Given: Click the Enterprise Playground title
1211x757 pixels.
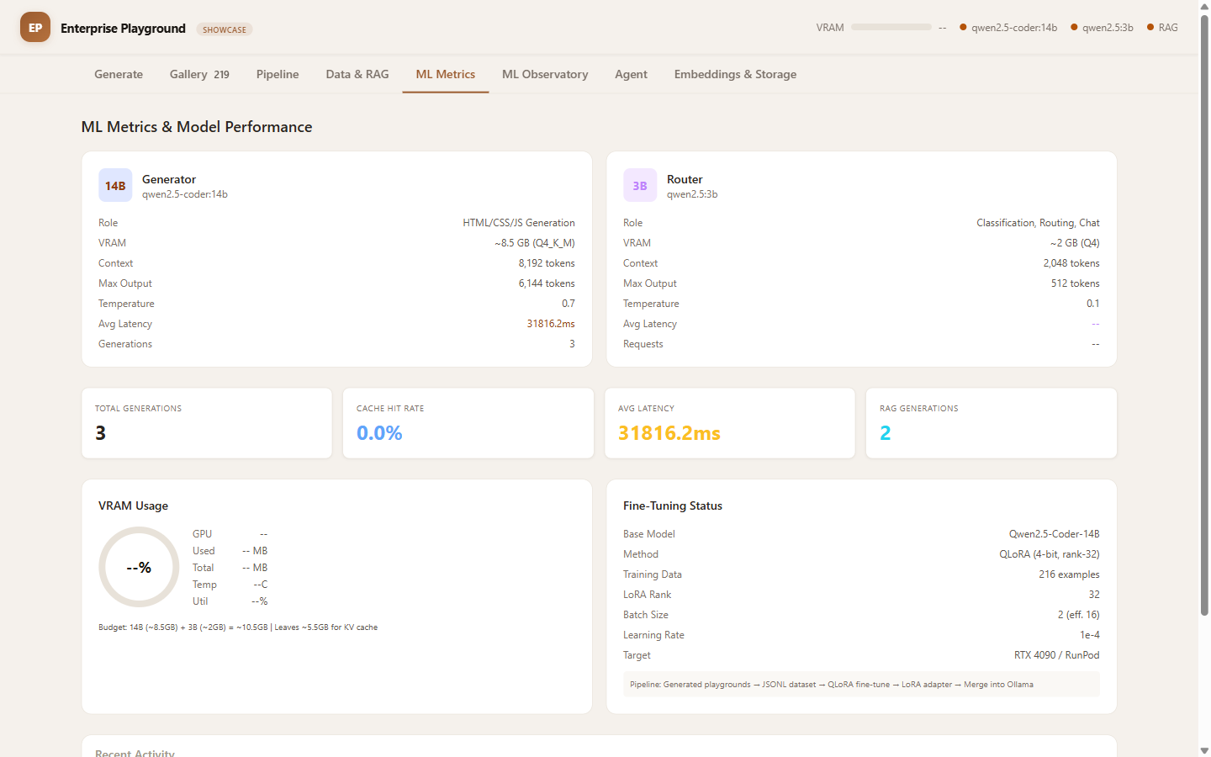Looking at the screenshot, I should point(123,29).
